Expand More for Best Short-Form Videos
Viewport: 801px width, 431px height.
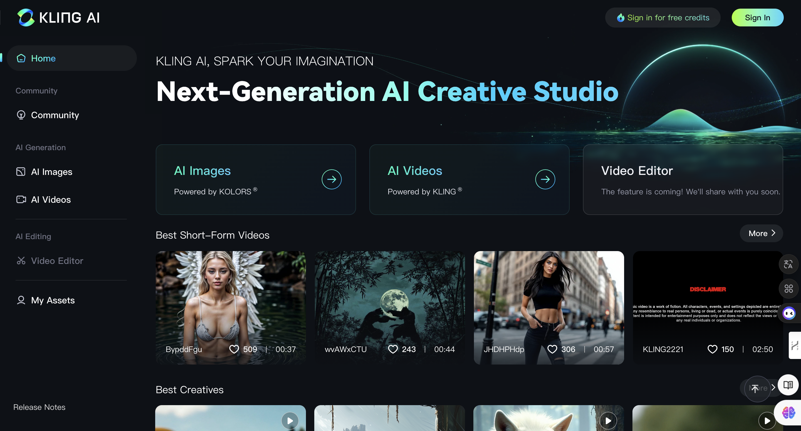click(761, 233)
